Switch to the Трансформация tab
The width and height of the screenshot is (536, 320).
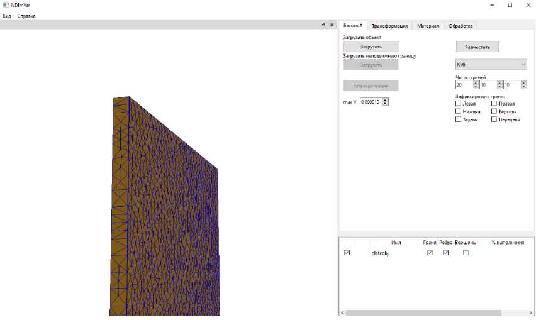[x=389, y=26]
